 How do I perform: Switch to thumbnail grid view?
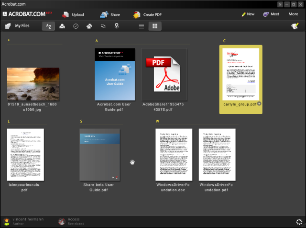pos(155,26)
